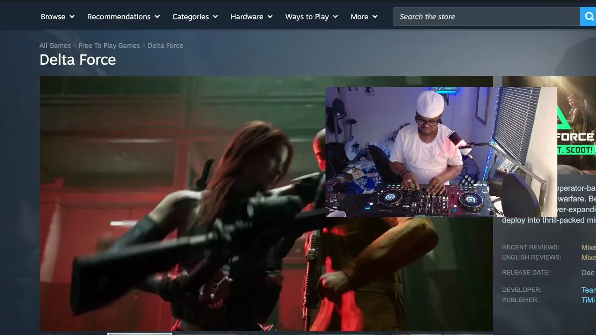Screen dimensions: 596x335
Task: Expand the Hardware menu
Action: pyautogui.click(x=251, y=17)
